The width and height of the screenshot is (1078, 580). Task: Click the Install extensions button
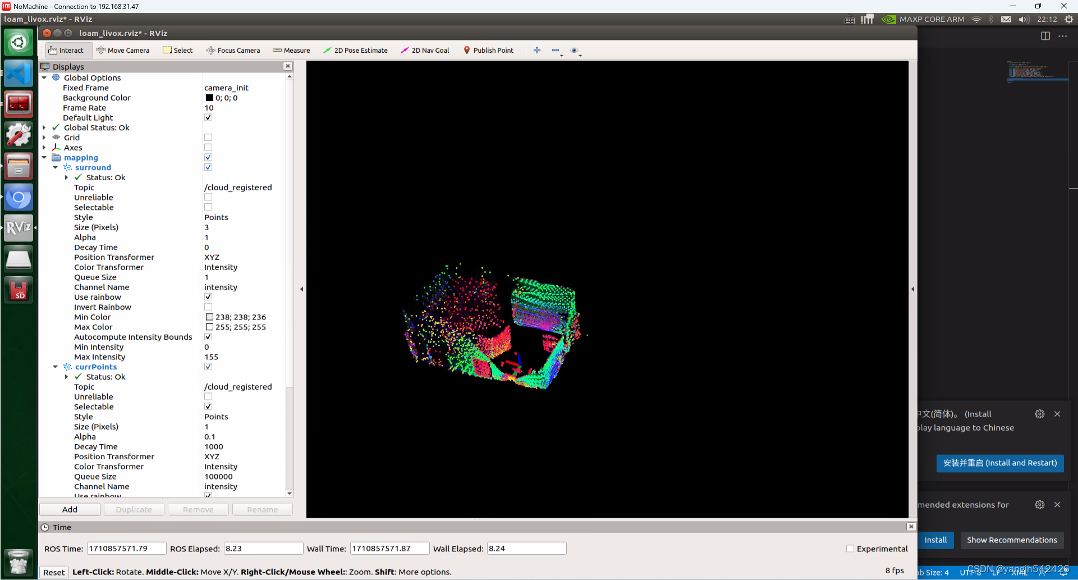[x=935, y=540]
